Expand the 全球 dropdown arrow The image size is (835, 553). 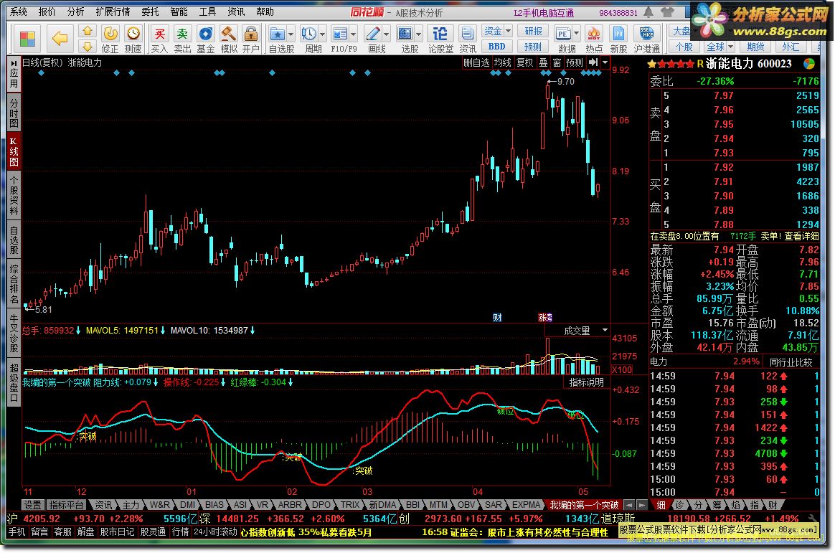[730, 47]
